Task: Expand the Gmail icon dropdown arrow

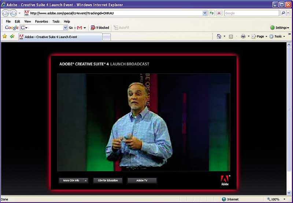Action: [85, 28]
